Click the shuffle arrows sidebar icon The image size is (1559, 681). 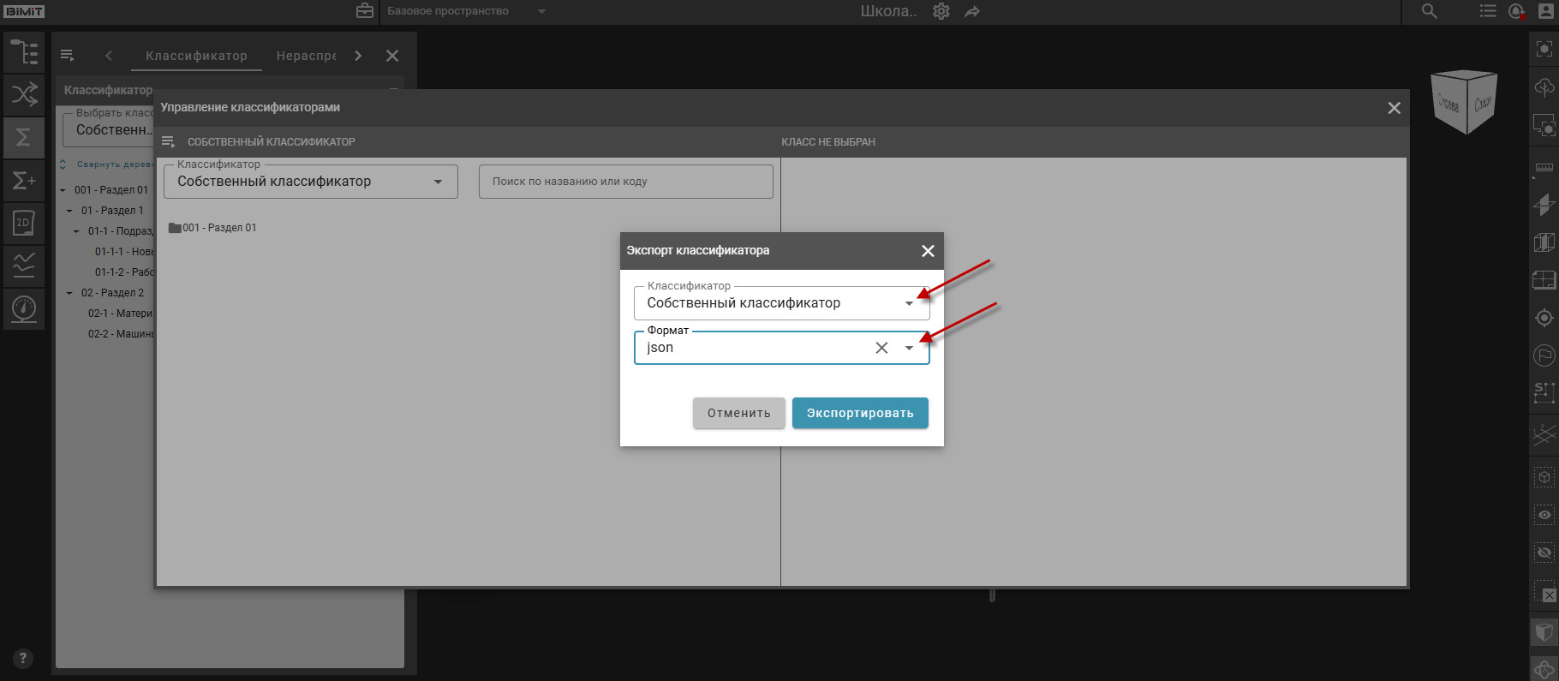24,94
